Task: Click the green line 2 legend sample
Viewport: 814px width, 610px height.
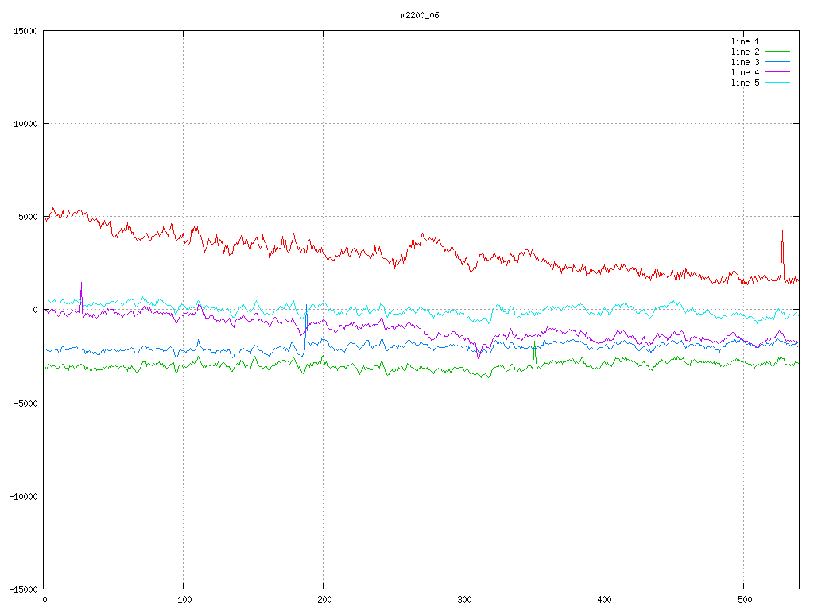Action: 777,52
